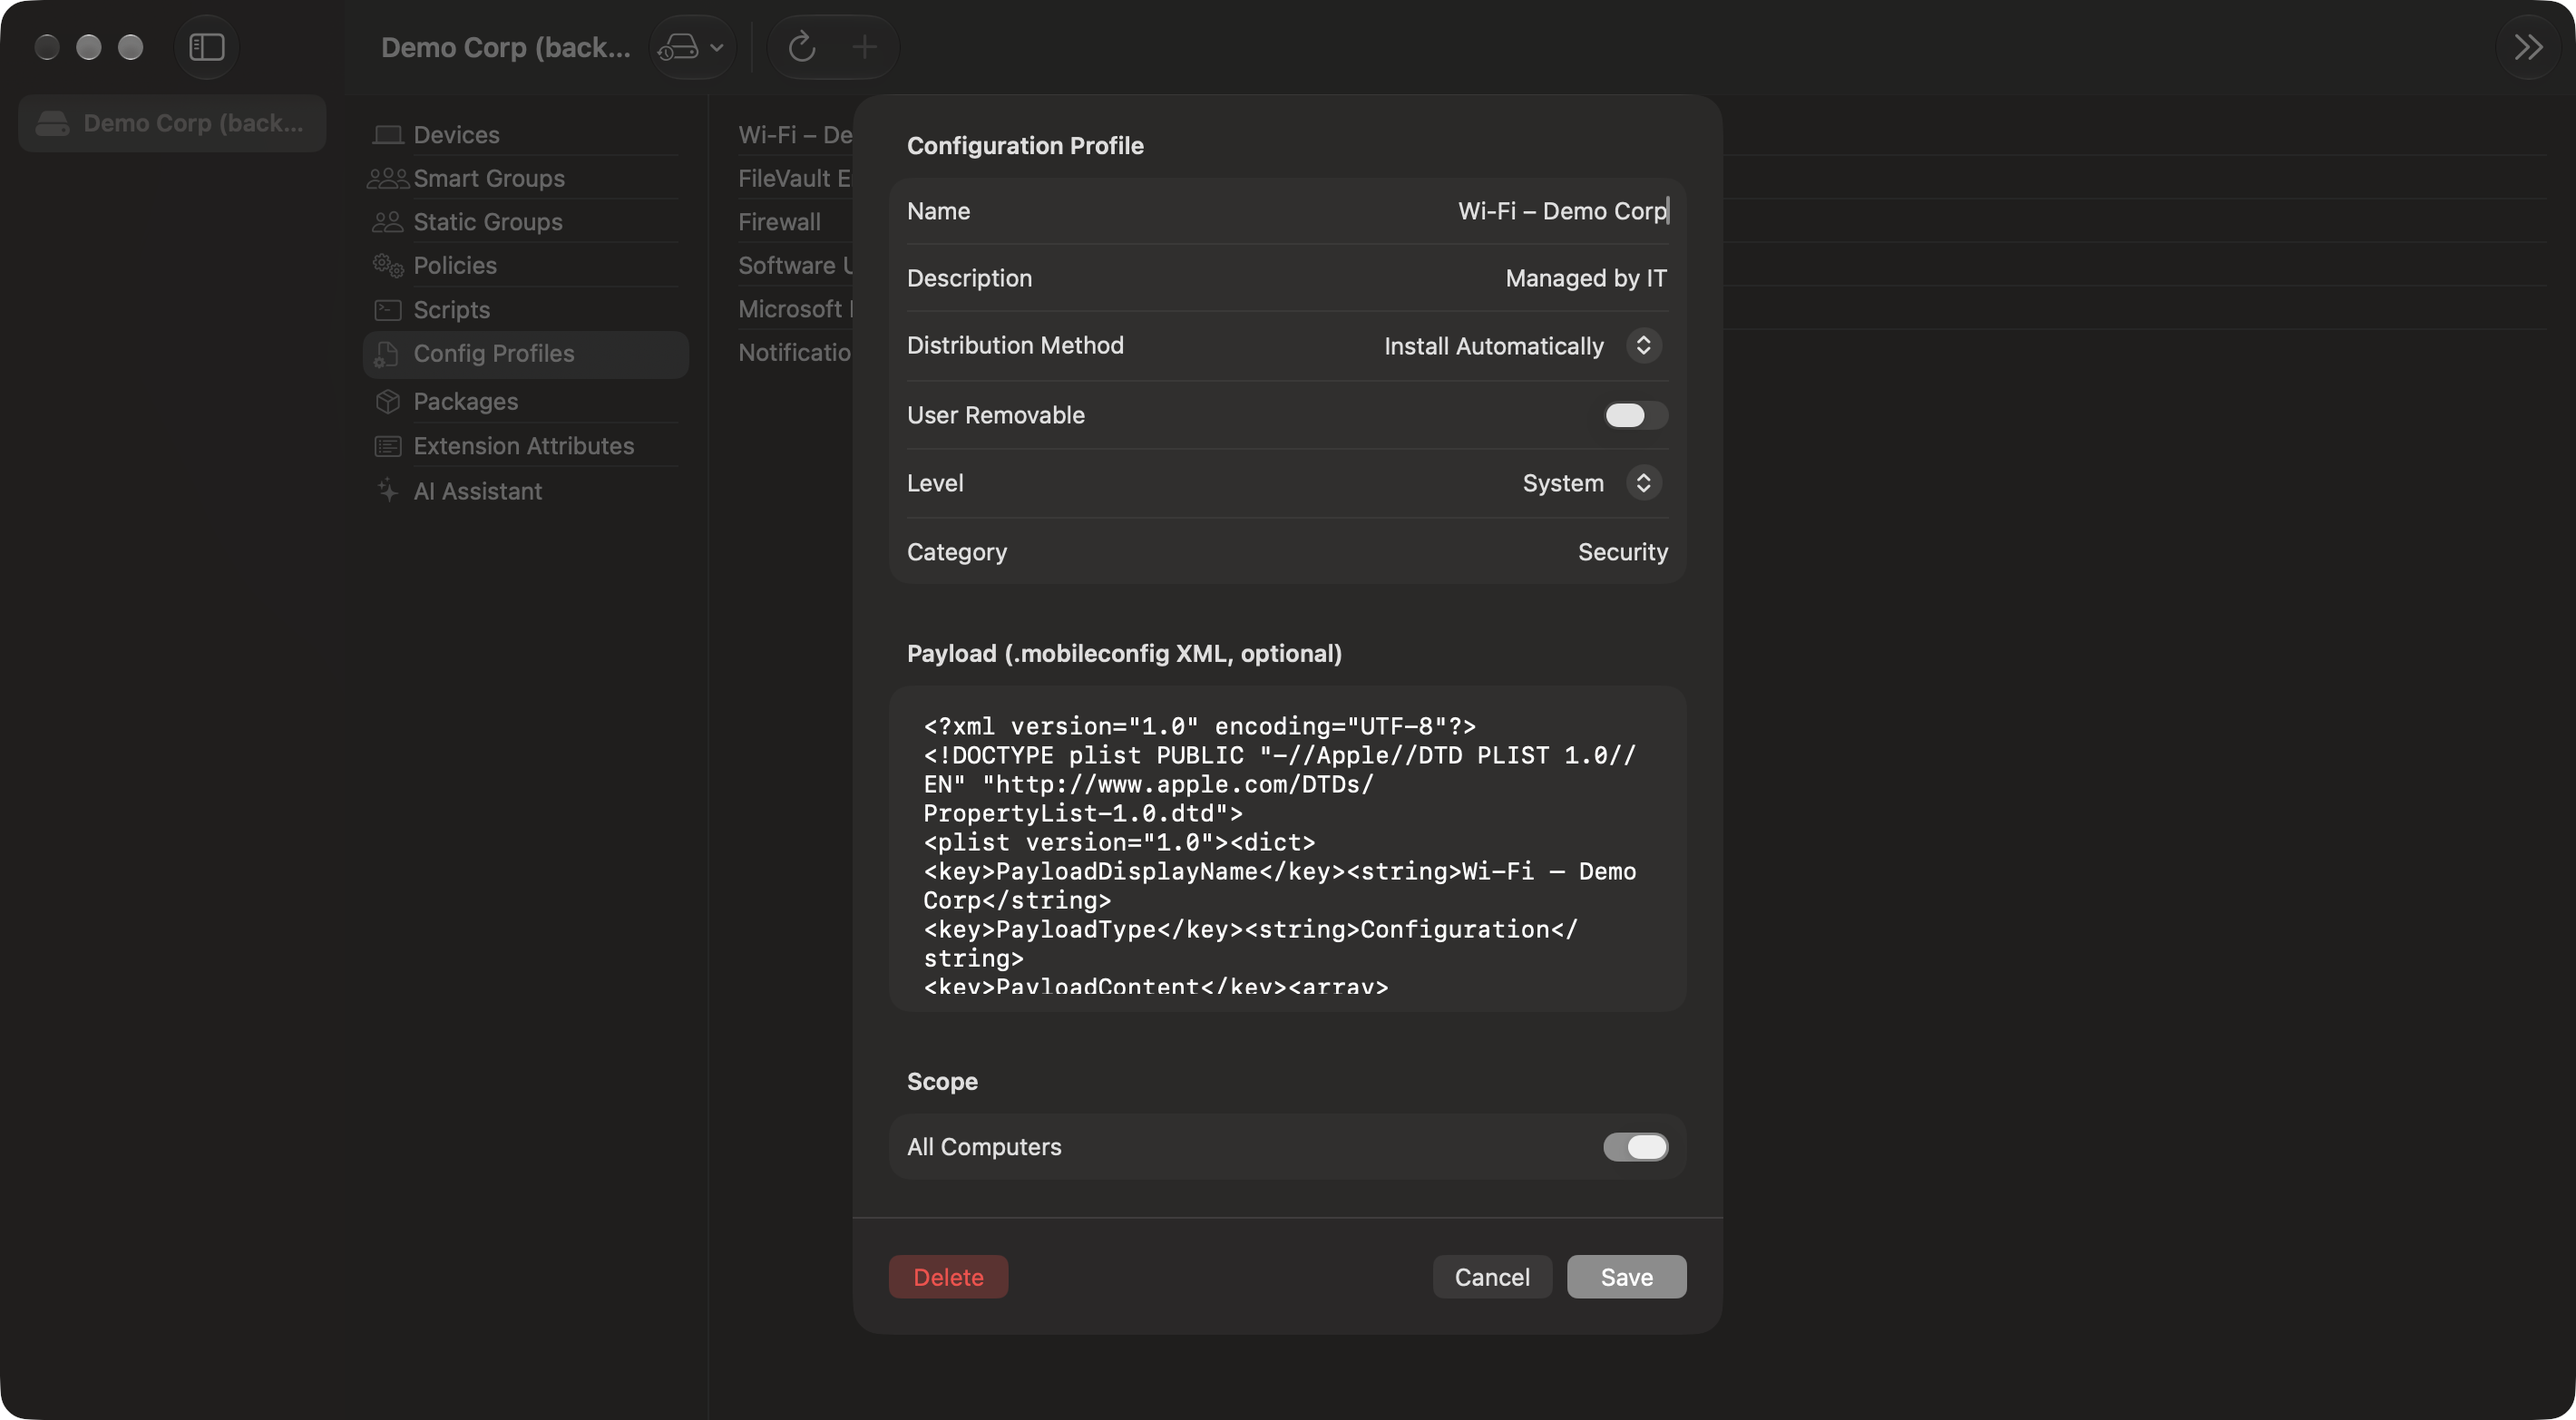This screenshot has width=2576, height=1420.
Task: Click Cancel button
Action: 1492,1277
